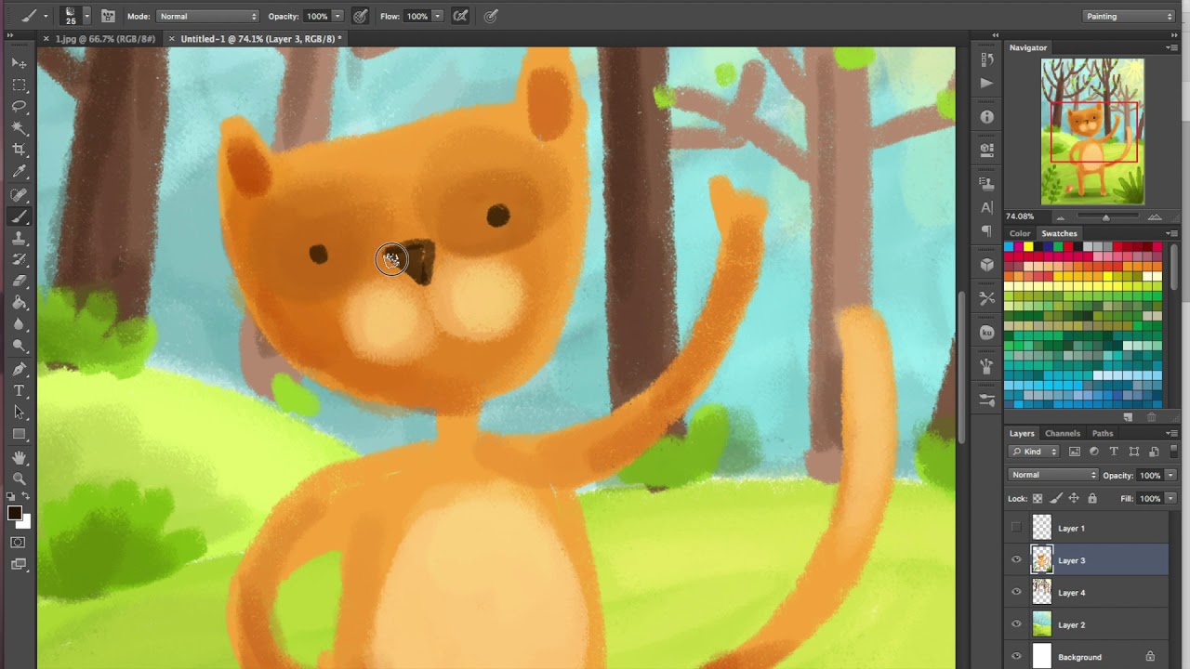Open the layer Opacity arrow
This screenshot has height=669, width=1190.
pos(1170,475)
